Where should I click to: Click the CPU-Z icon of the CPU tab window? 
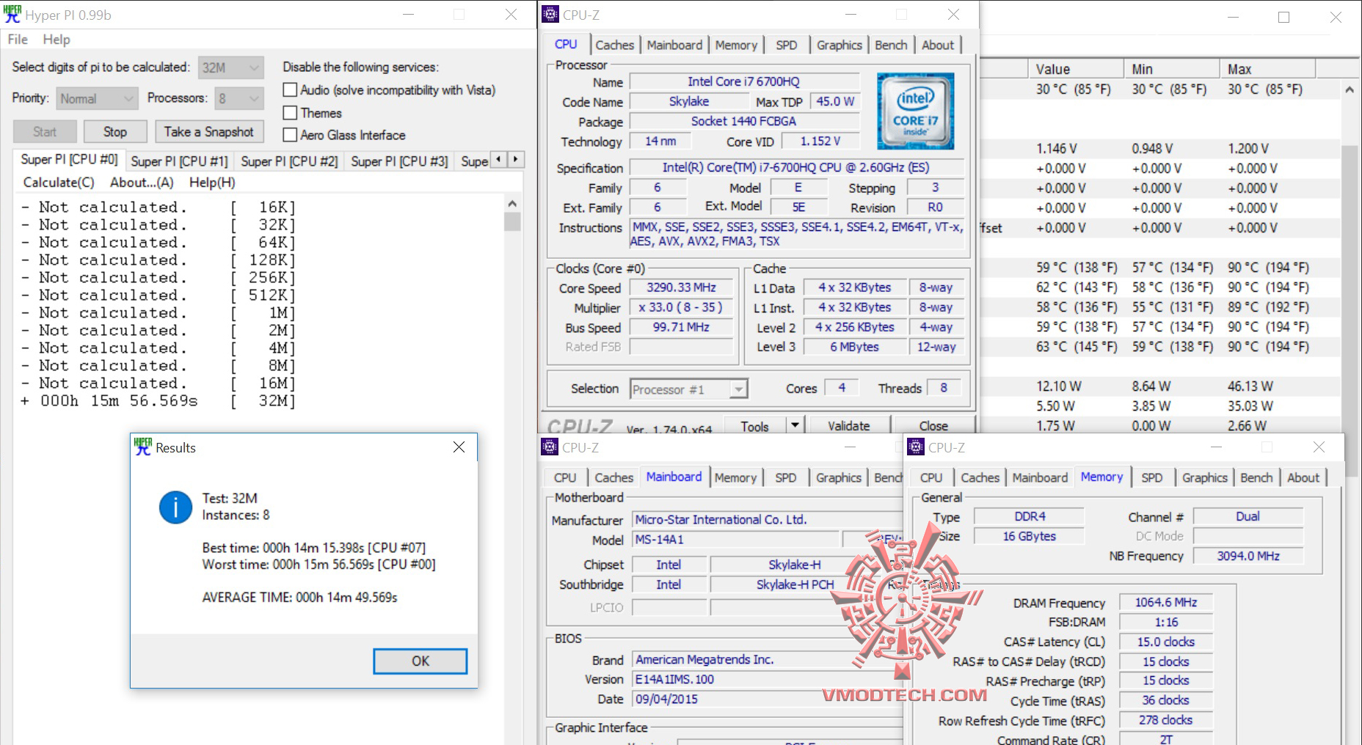[x=550, y=15]
